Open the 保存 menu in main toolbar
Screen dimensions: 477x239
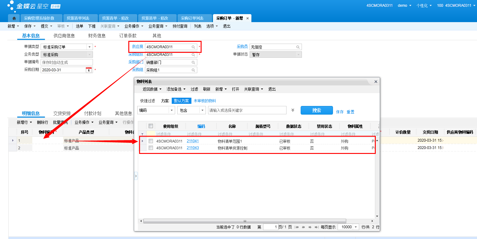[30, 26]
